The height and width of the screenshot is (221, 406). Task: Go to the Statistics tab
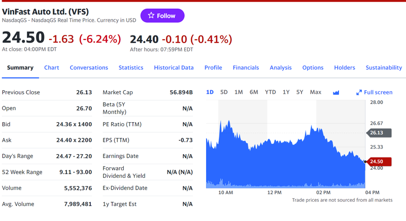(131, 67)
